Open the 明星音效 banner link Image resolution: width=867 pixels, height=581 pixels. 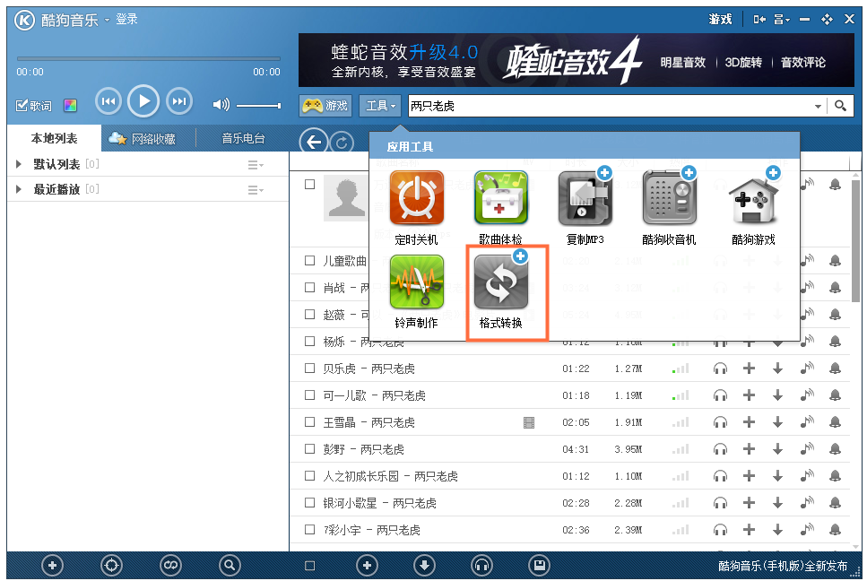683,63
